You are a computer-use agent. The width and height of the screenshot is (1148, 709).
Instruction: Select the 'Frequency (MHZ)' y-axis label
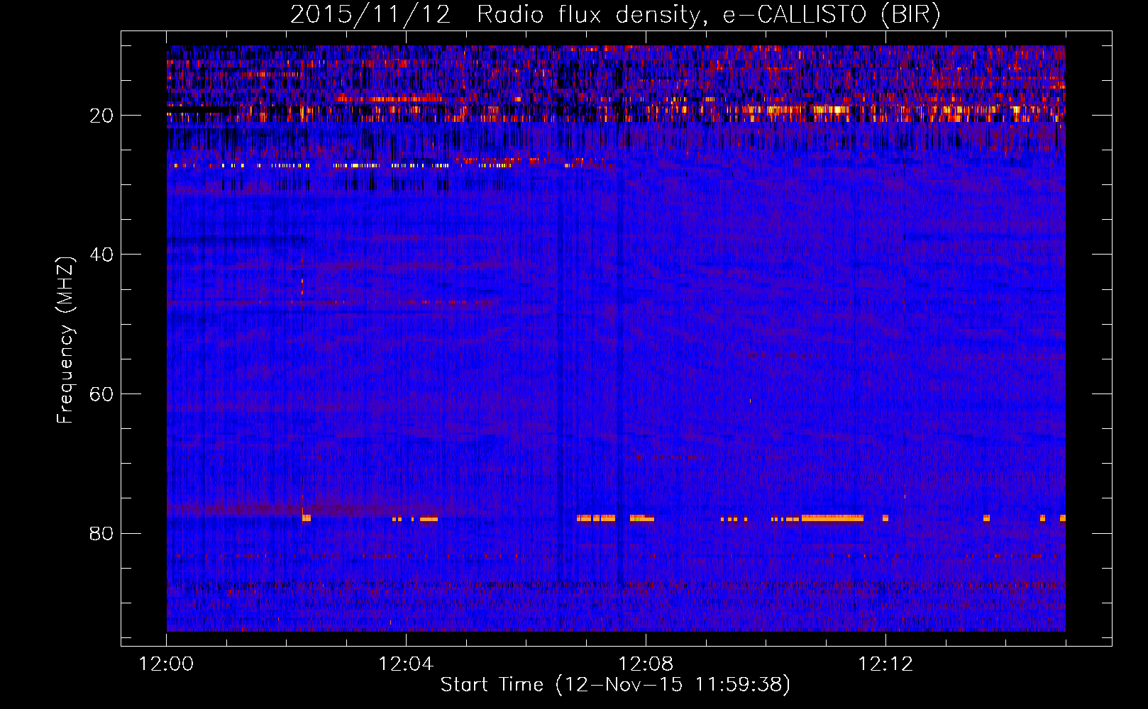click(x=65, y=340)
